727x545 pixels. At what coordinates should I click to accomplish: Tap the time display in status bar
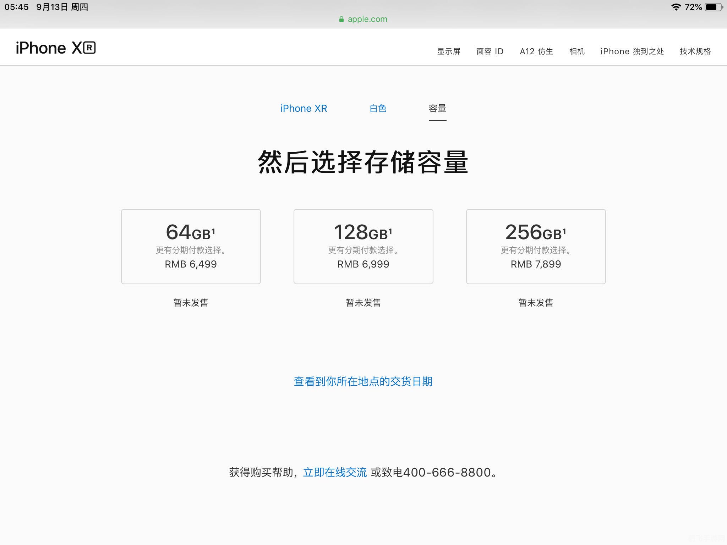17,7
